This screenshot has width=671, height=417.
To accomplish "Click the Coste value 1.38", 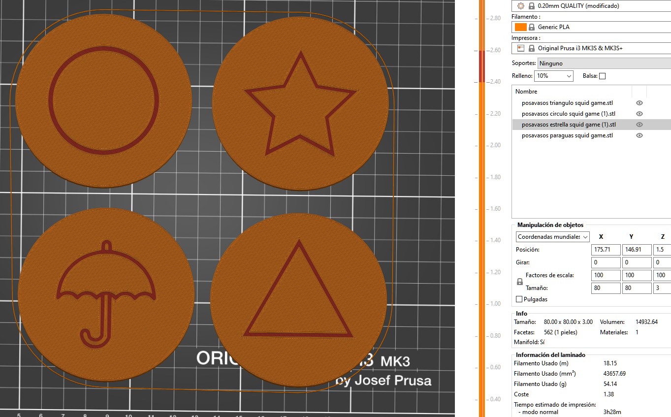I will click(x=609, y=394).
